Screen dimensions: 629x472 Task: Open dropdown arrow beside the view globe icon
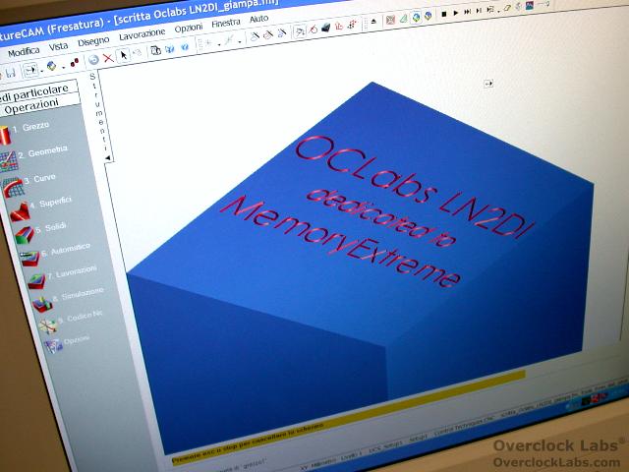tap(63, 68)
